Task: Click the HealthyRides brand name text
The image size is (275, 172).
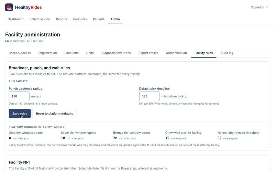Action: [x=28, y=7]
